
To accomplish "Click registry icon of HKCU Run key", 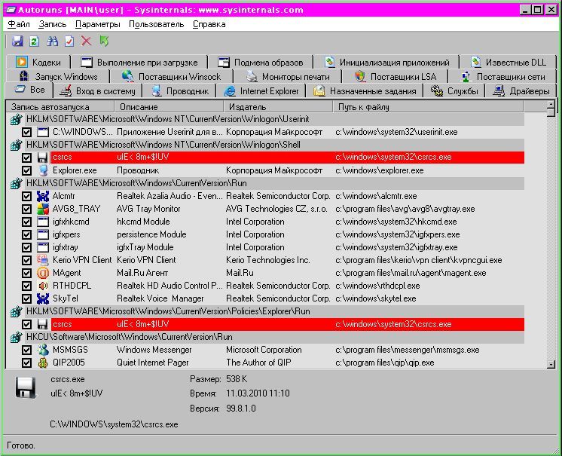I will point(16,337).
